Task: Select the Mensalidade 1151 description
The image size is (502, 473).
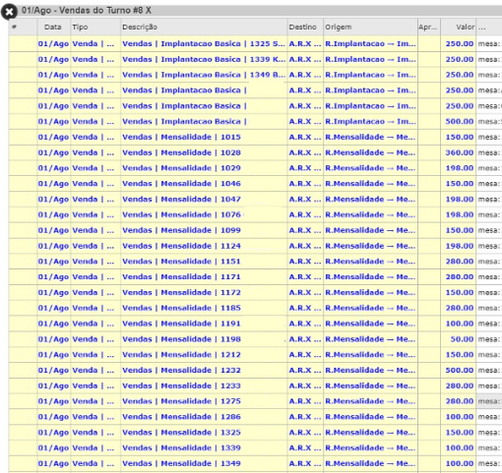Action: pos(181,262)
